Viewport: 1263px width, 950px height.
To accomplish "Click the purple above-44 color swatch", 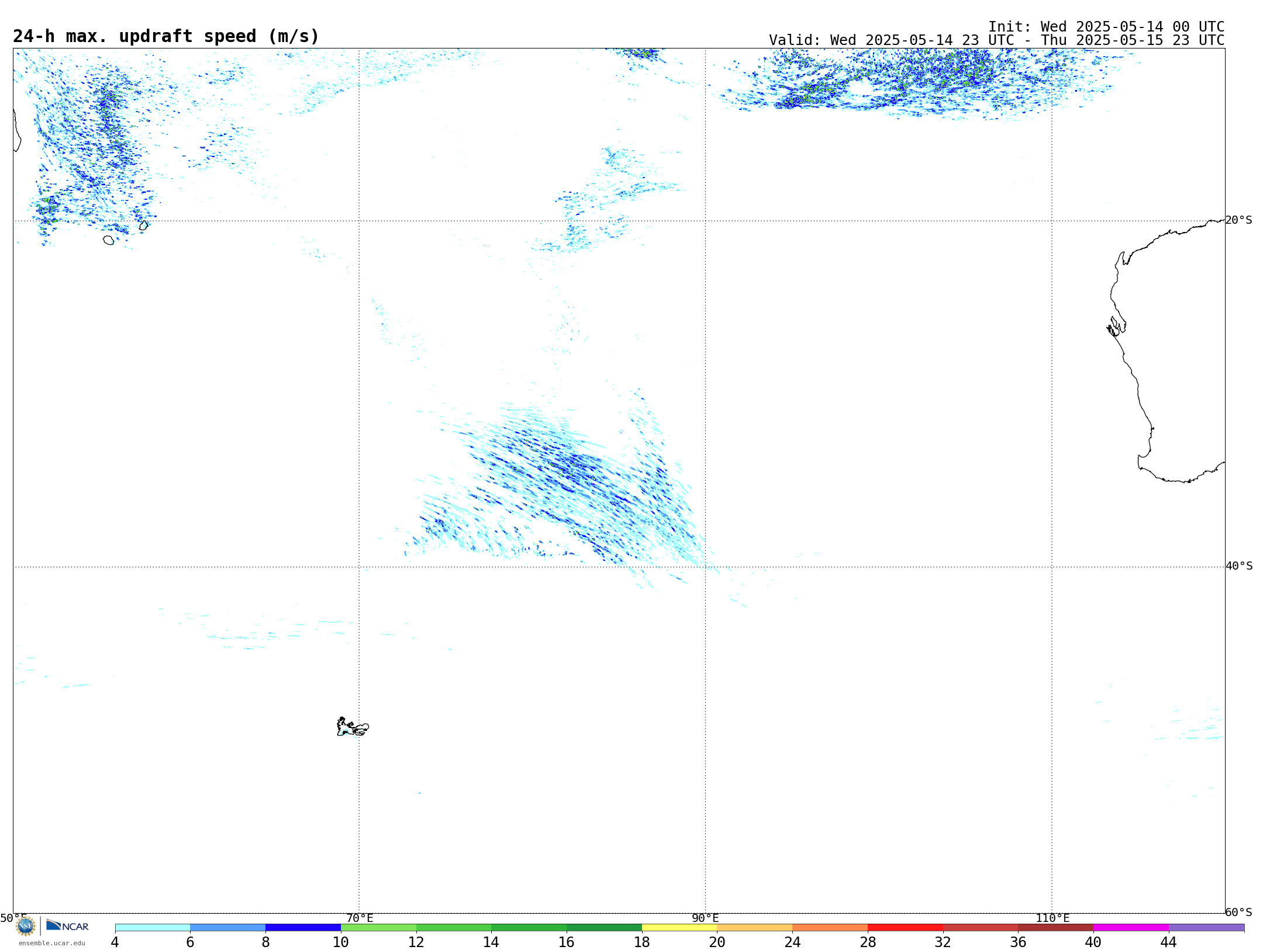I will [x=1206, y=927].
